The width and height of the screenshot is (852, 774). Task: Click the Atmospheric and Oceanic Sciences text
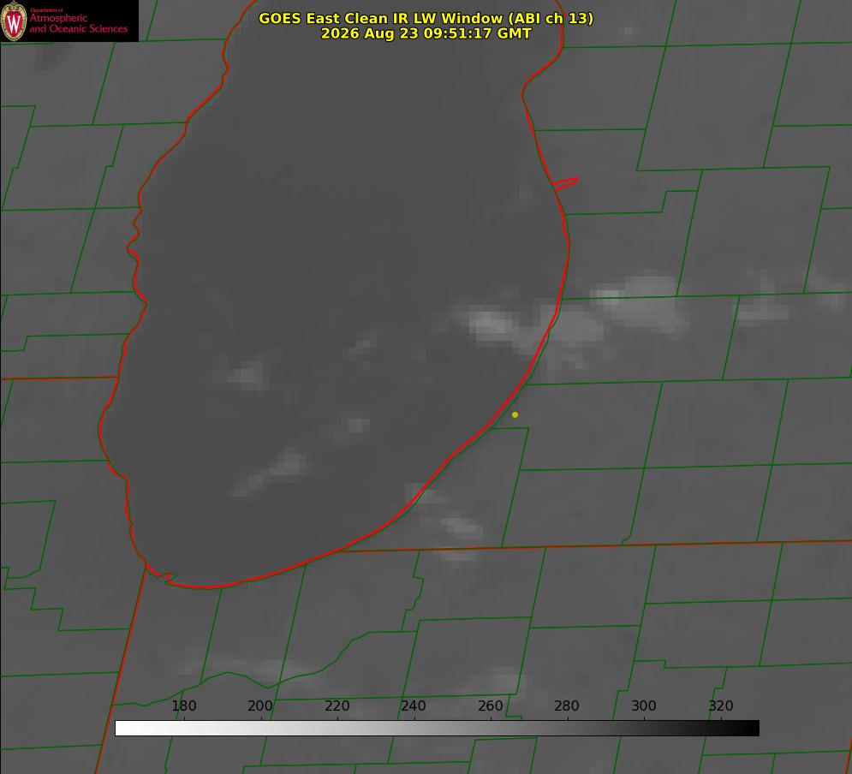point(78,23)
